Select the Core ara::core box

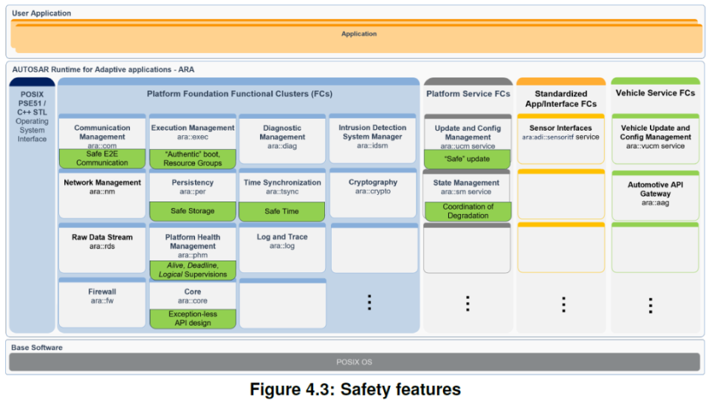(193, 303)
